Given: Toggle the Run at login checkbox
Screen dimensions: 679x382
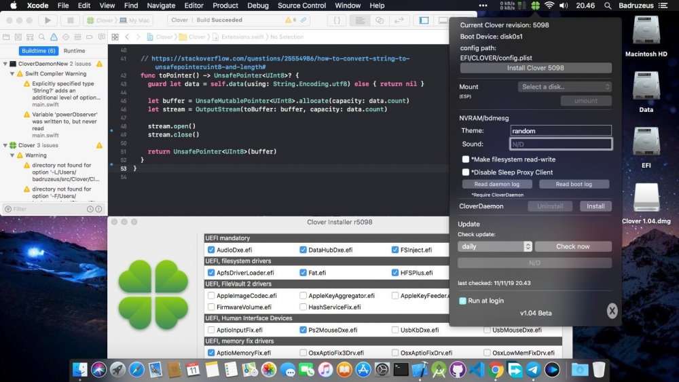Looking at the screenshot, I should click(x=462, y=301).
